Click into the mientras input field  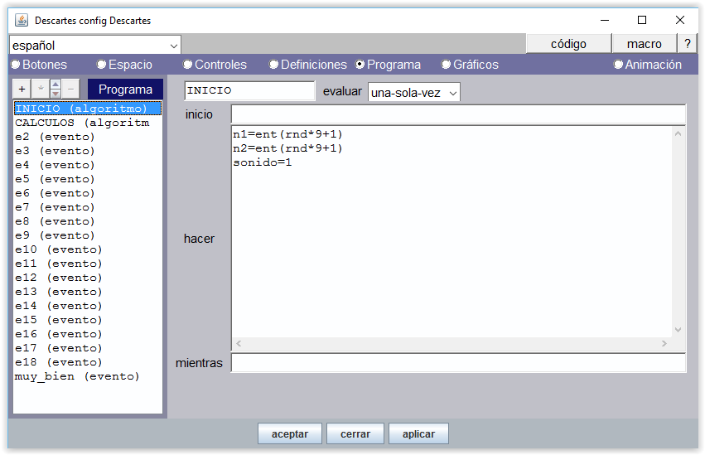tap(457, 363)
